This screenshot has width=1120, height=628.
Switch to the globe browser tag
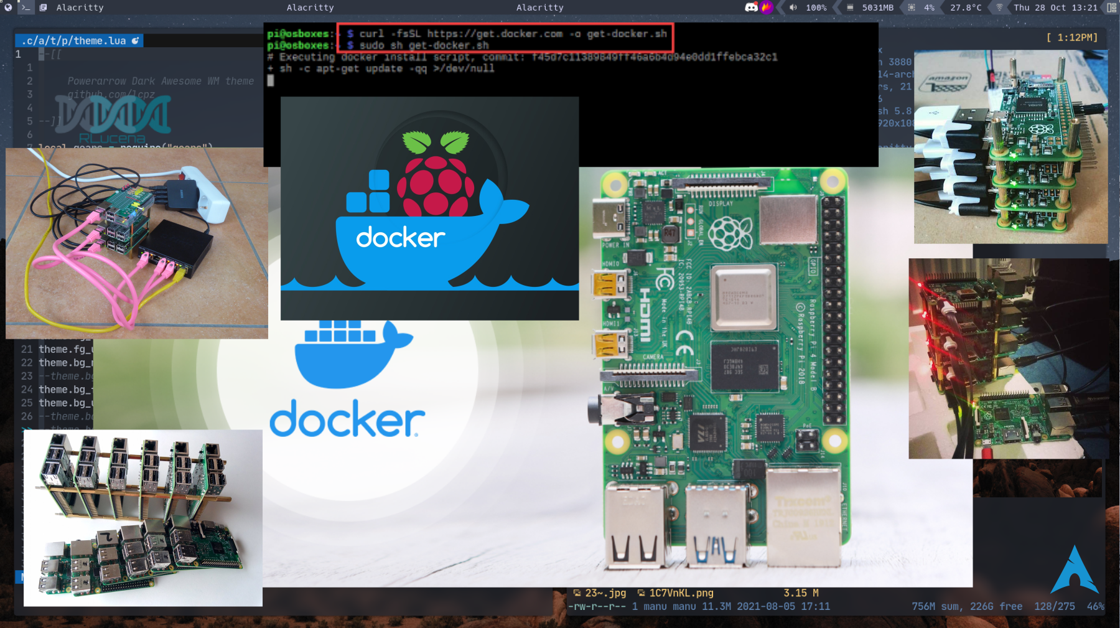[8, 7]
